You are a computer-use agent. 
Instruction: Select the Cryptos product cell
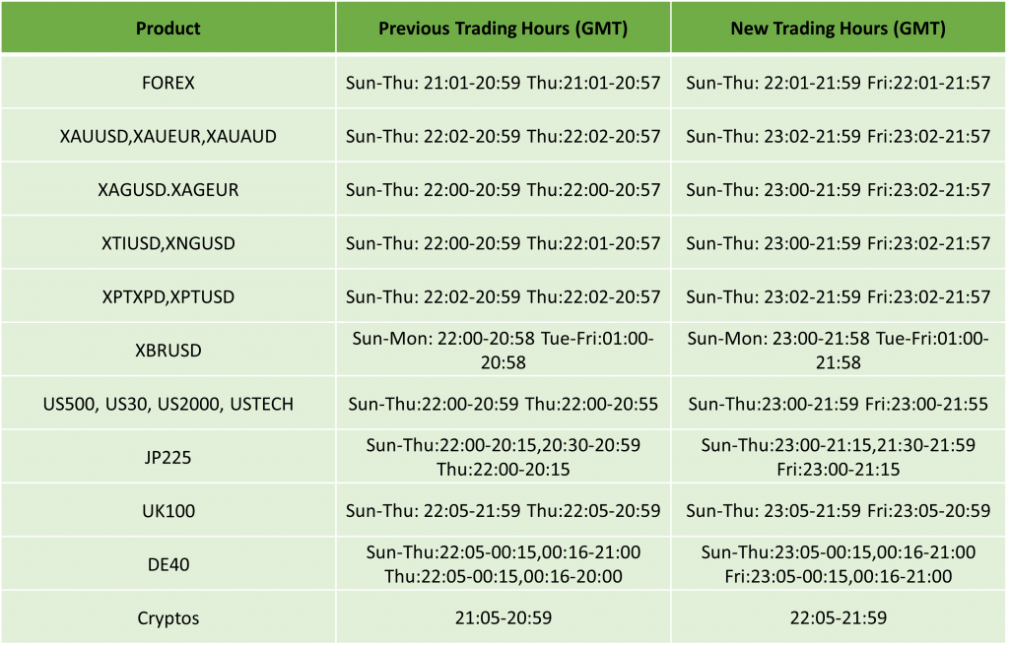(168, 617)
